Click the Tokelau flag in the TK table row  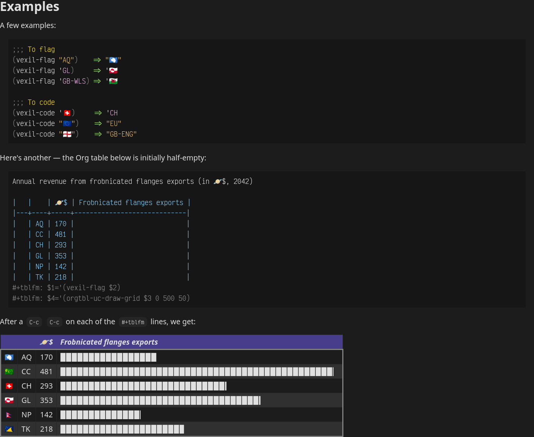click(x=9, y=429)
